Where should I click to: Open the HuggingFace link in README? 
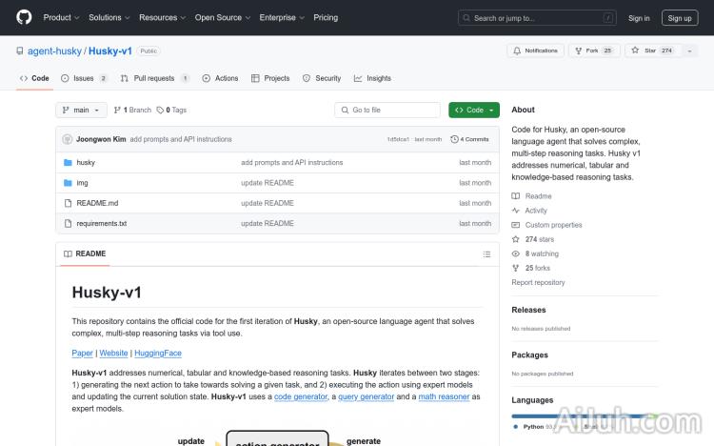tap(158, 353)
